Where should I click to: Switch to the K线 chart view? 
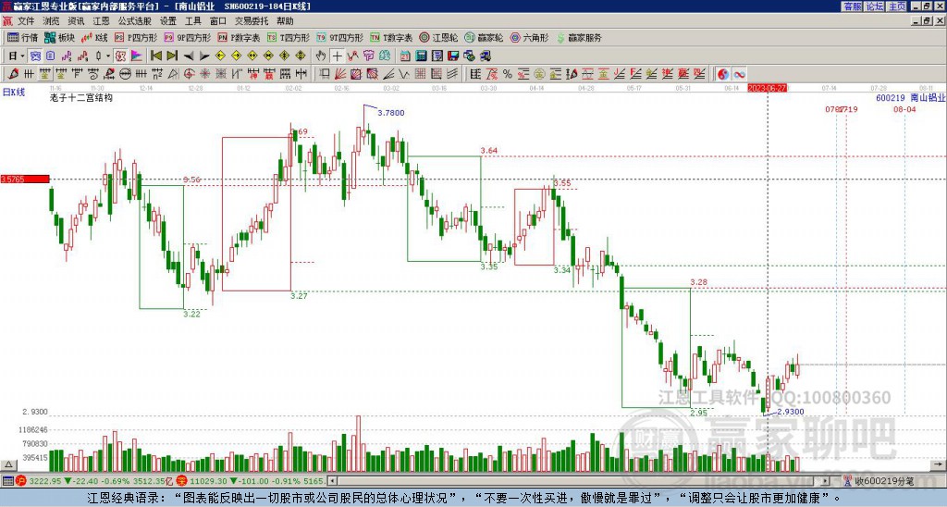pos(94,37)
